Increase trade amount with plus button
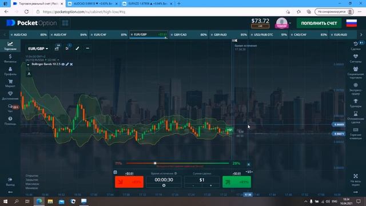Viewport: 366px width, 206px height. click(211, 185)
